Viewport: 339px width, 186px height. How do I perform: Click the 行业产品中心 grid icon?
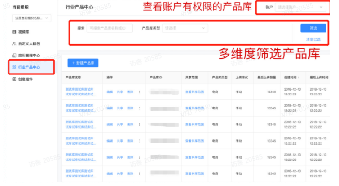[14, 67]
